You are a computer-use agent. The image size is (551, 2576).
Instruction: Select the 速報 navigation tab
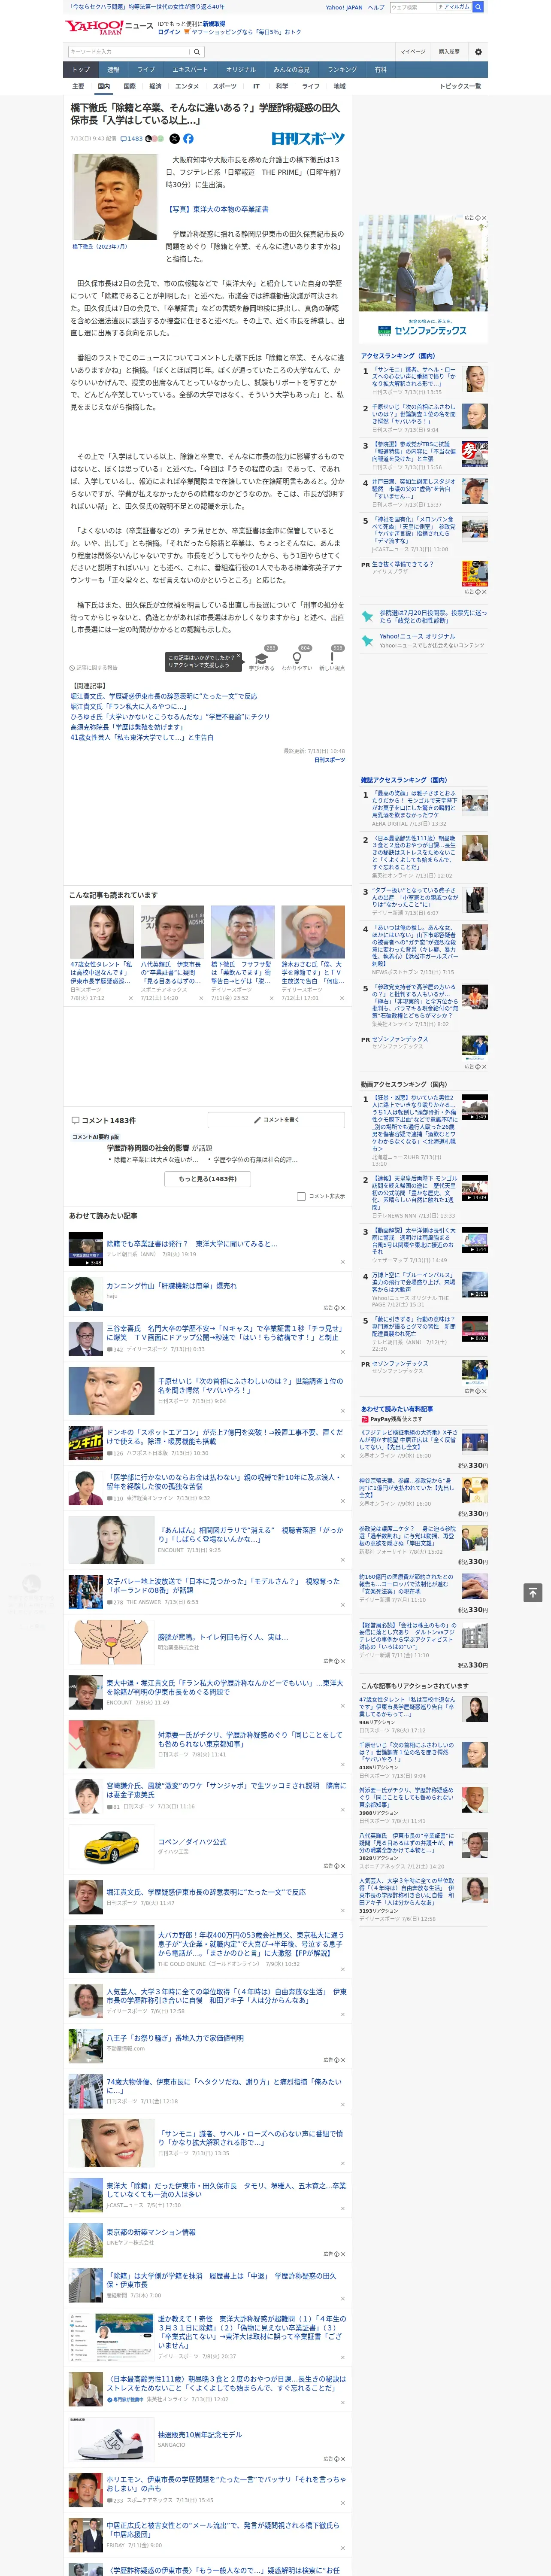pyautogui.click(x=113, y=69)
